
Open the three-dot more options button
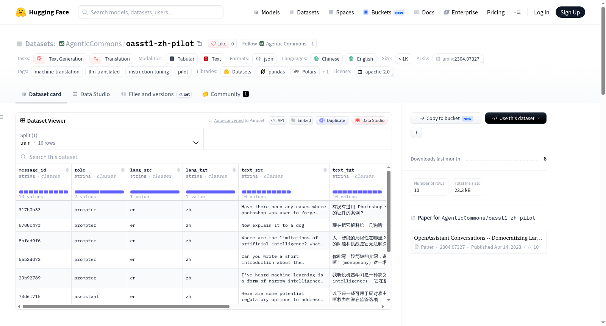point(416,133)
